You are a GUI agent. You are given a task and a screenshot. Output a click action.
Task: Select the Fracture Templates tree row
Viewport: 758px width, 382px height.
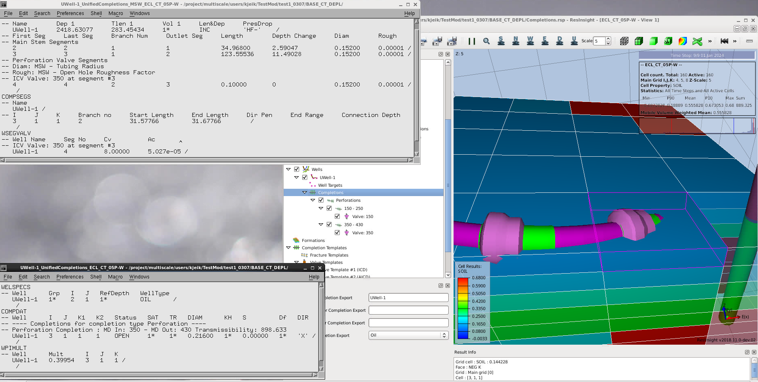329,255
